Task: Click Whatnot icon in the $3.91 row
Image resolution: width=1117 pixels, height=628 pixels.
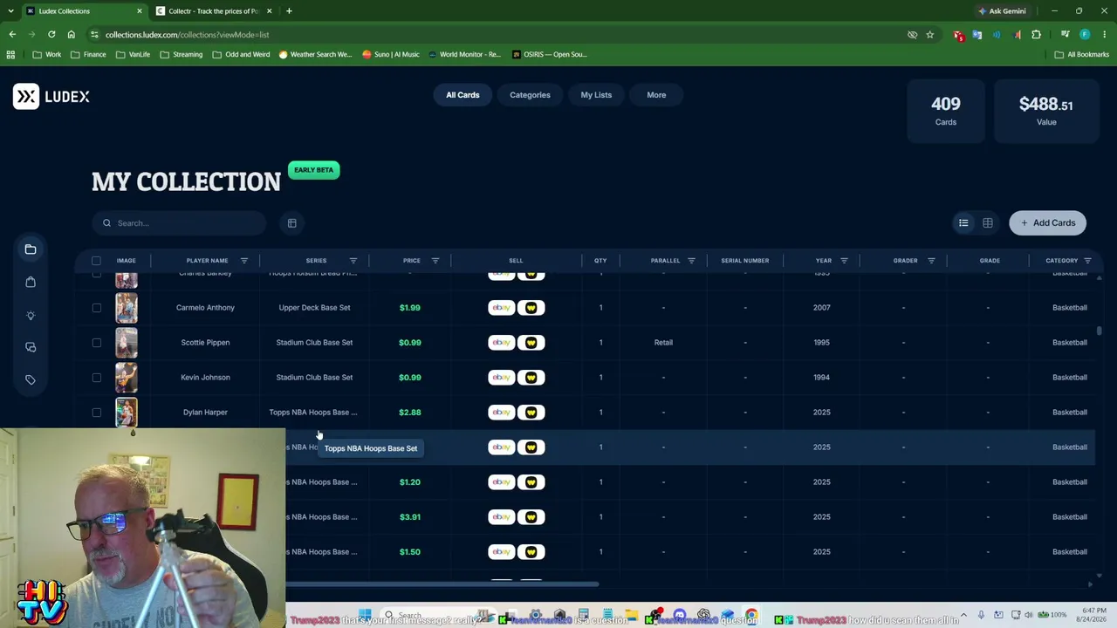Action: [531, 516]
